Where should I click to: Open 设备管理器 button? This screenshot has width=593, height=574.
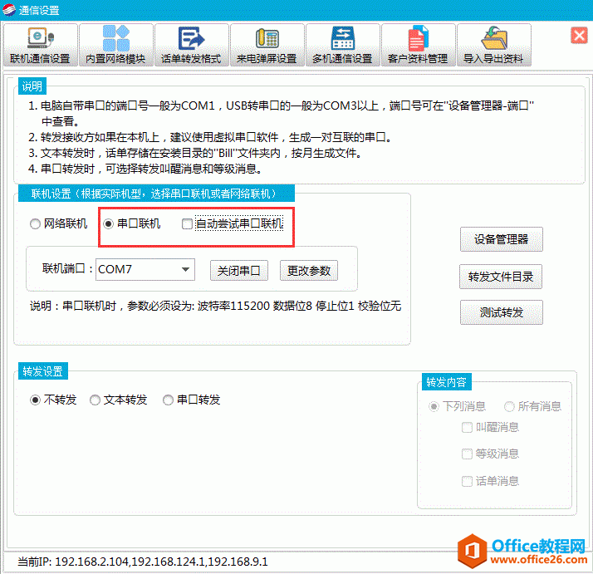point(502,239)
